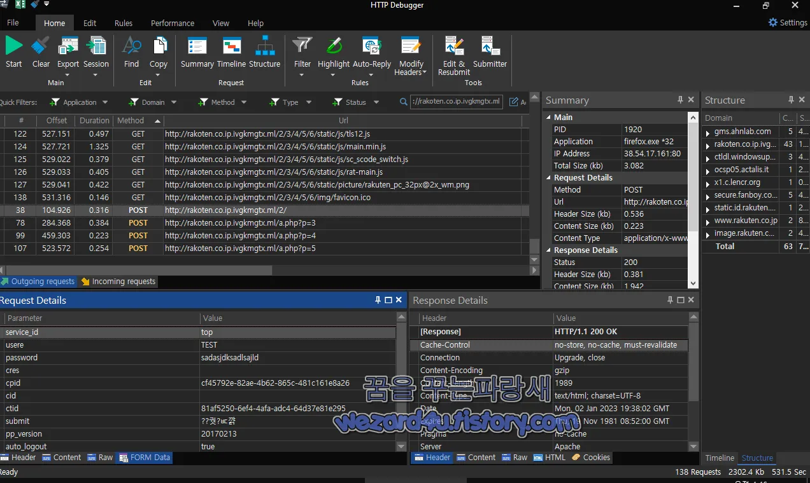Image resolution: width=810 pixels, height=483 pixels.
Task: Collapse the Main section in Summary
Action: 549,118
